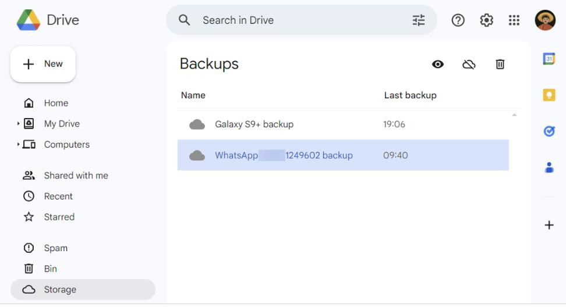
Task: Preview the selected backup with eye icon
Action: click(438, 65)
